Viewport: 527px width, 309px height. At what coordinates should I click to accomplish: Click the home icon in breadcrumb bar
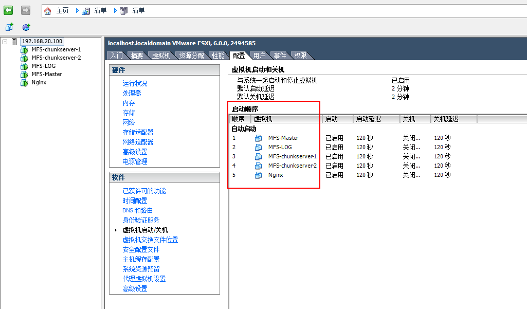[47, 10]
